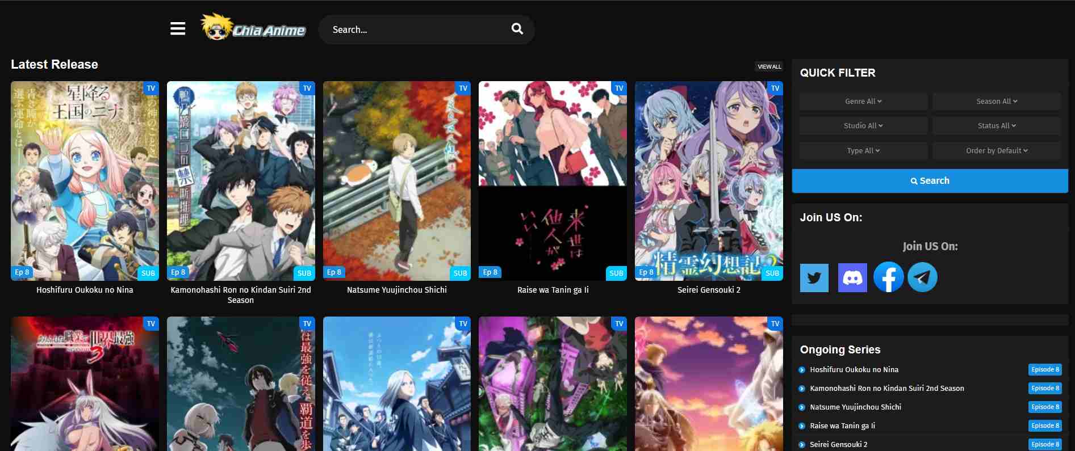
Task: Click Ep 8 badge on Kamonohashi Ron poster
Action: pyautogui.click(x=178, y=272)
